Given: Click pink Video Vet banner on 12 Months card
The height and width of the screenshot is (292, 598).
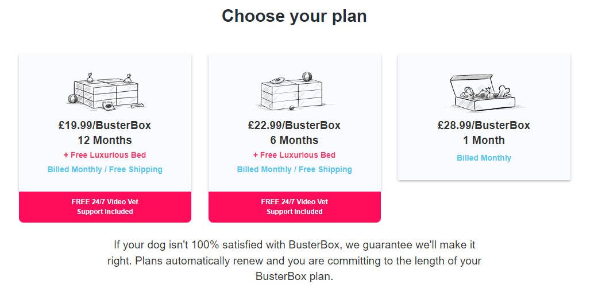Looking at the screenshot, I should click(x=105, y=207).
